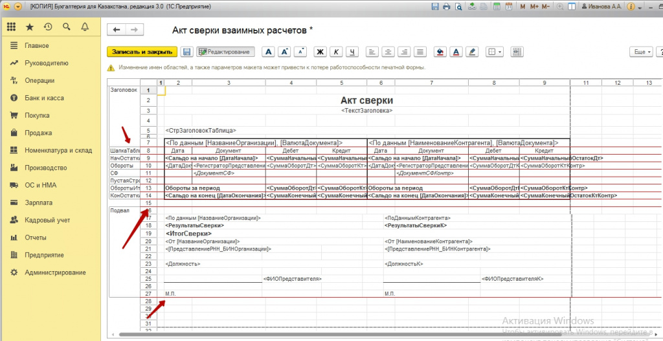
Task: Open the Руководителю section
Action: coord(47,63)
